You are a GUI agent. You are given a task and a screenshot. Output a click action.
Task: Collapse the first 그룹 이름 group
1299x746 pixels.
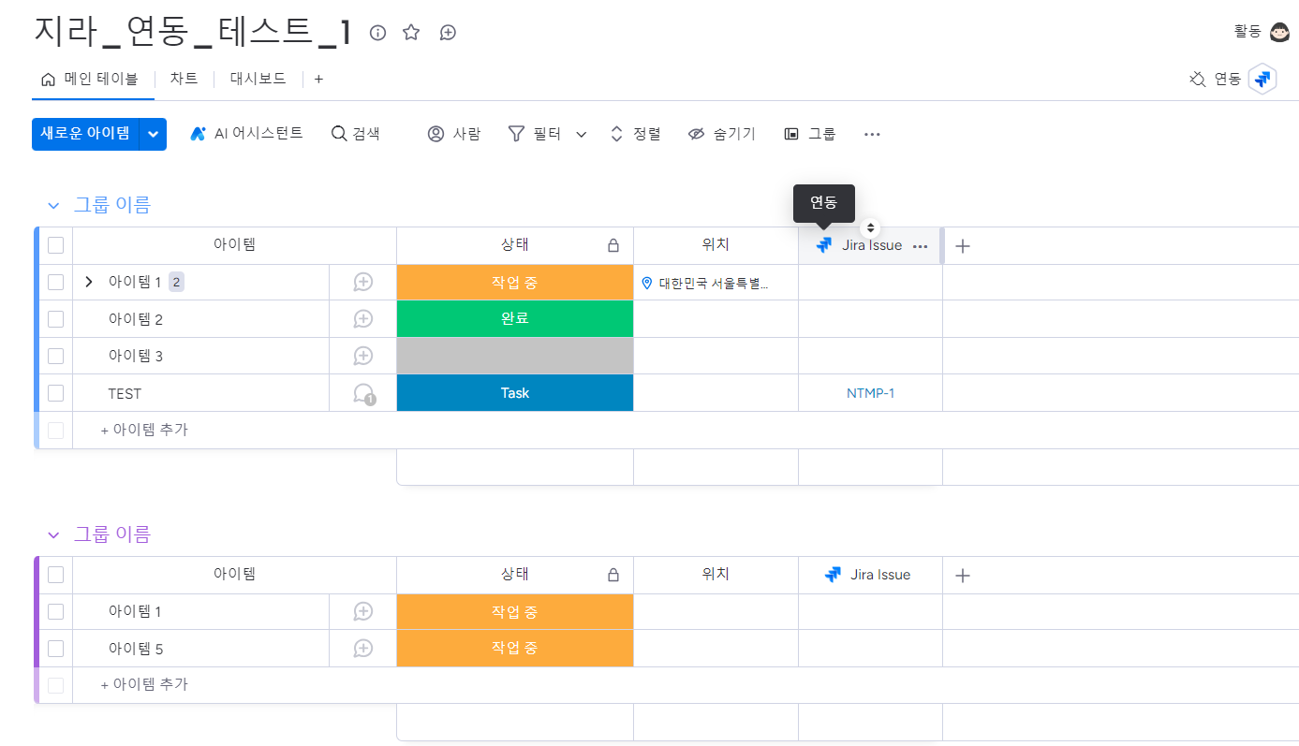[x=53, y=205]
